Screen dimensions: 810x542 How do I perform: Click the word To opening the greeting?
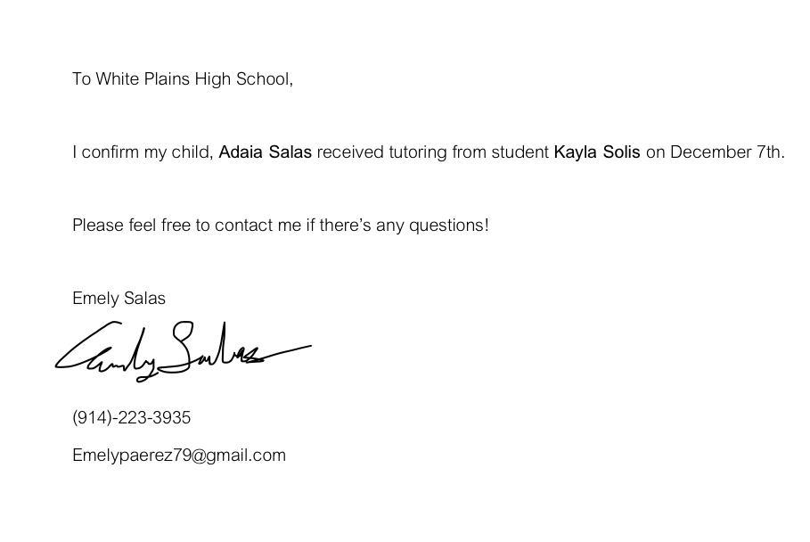[x=82, y=79]
